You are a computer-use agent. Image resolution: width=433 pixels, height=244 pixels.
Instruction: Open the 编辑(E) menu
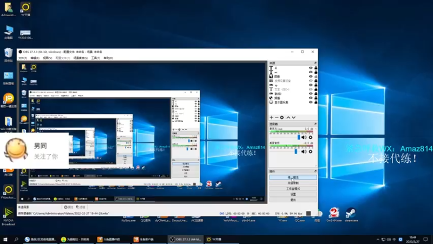pyautogui.click(x=35, y=58)
